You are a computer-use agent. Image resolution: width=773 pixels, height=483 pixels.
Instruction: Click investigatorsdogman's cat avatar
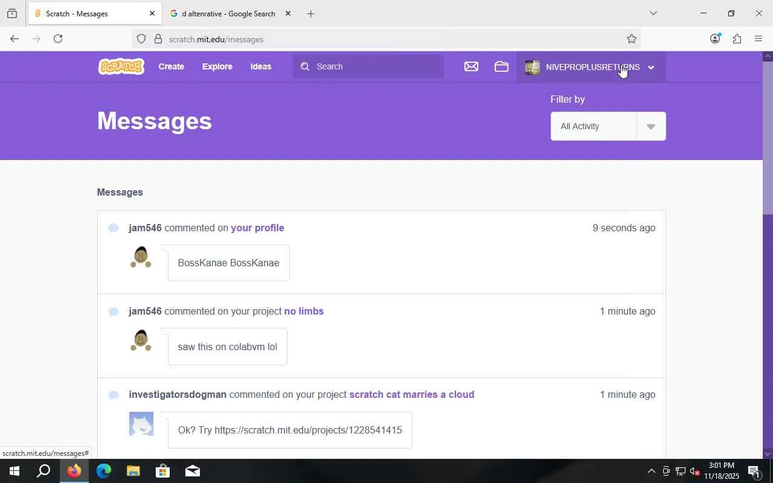point(141,424)
